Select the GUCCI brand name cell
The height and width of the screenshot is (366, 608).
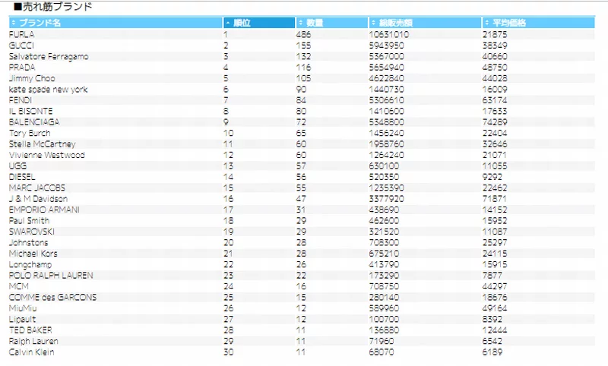(21, 46)
